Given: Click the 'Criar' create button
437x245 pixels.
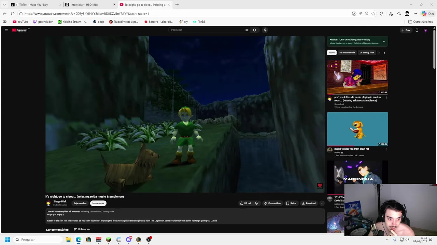Looking at the screenshot, I should pos(406,30).
